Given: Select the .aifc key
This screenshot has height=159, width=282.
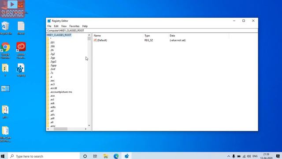Looking at the screenshot, I should 52,115.
